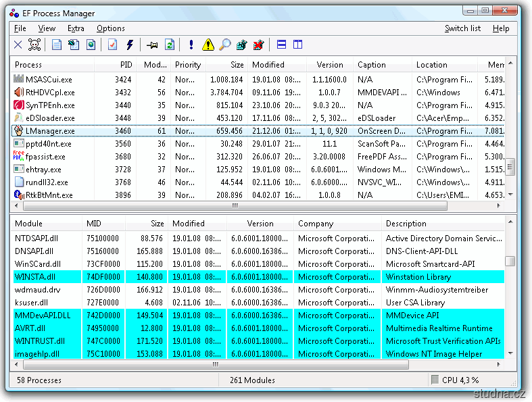Click the blue exclamation mark icon
The image size is (532, 402).
tap(191, 45)
